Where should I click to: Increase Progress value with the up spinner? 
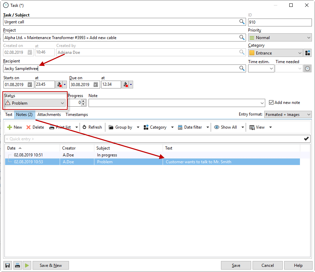tap(83, 101)
